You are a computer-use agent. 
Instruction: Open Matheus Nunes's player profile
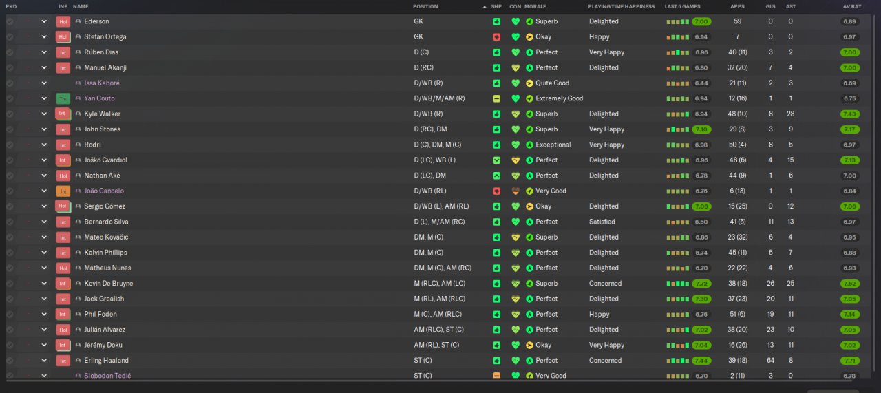click(x=107, y=268)
